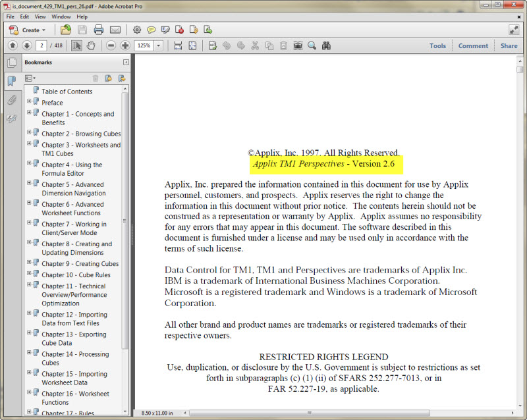This screenshot has width=527, height=420.
Task: Click the Zoom In plus button
Action: coord(125,45)
